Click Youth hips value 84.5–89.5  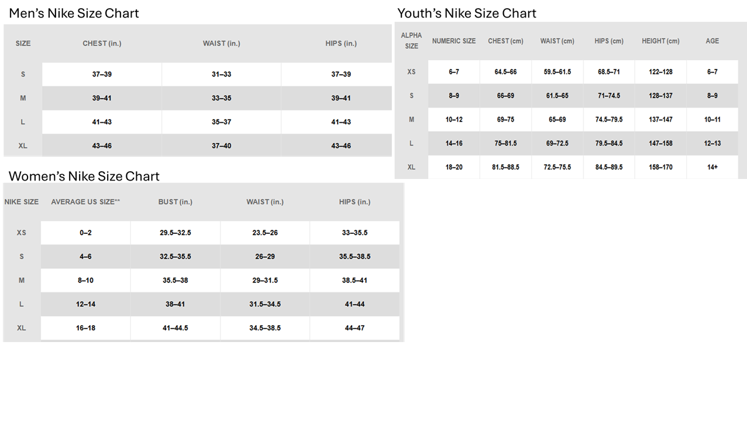coord(609,167)
